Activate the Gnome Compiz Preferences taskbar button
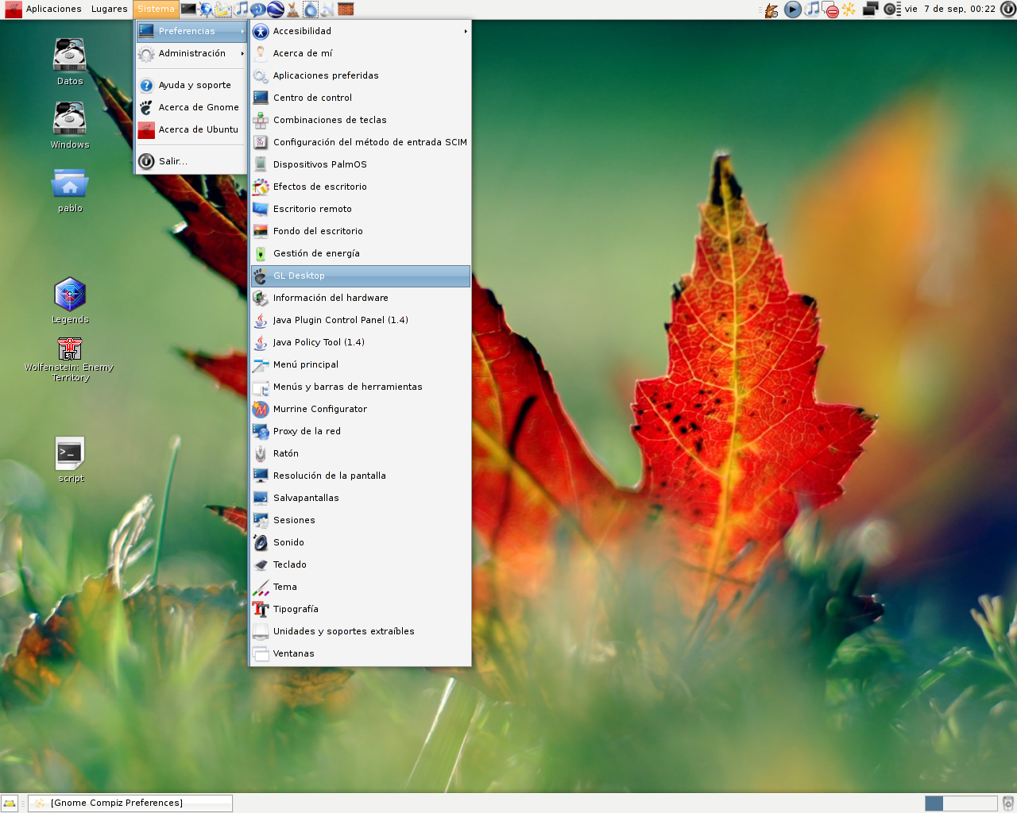Screen dimensions: 1017x813 tap(130, 803)
